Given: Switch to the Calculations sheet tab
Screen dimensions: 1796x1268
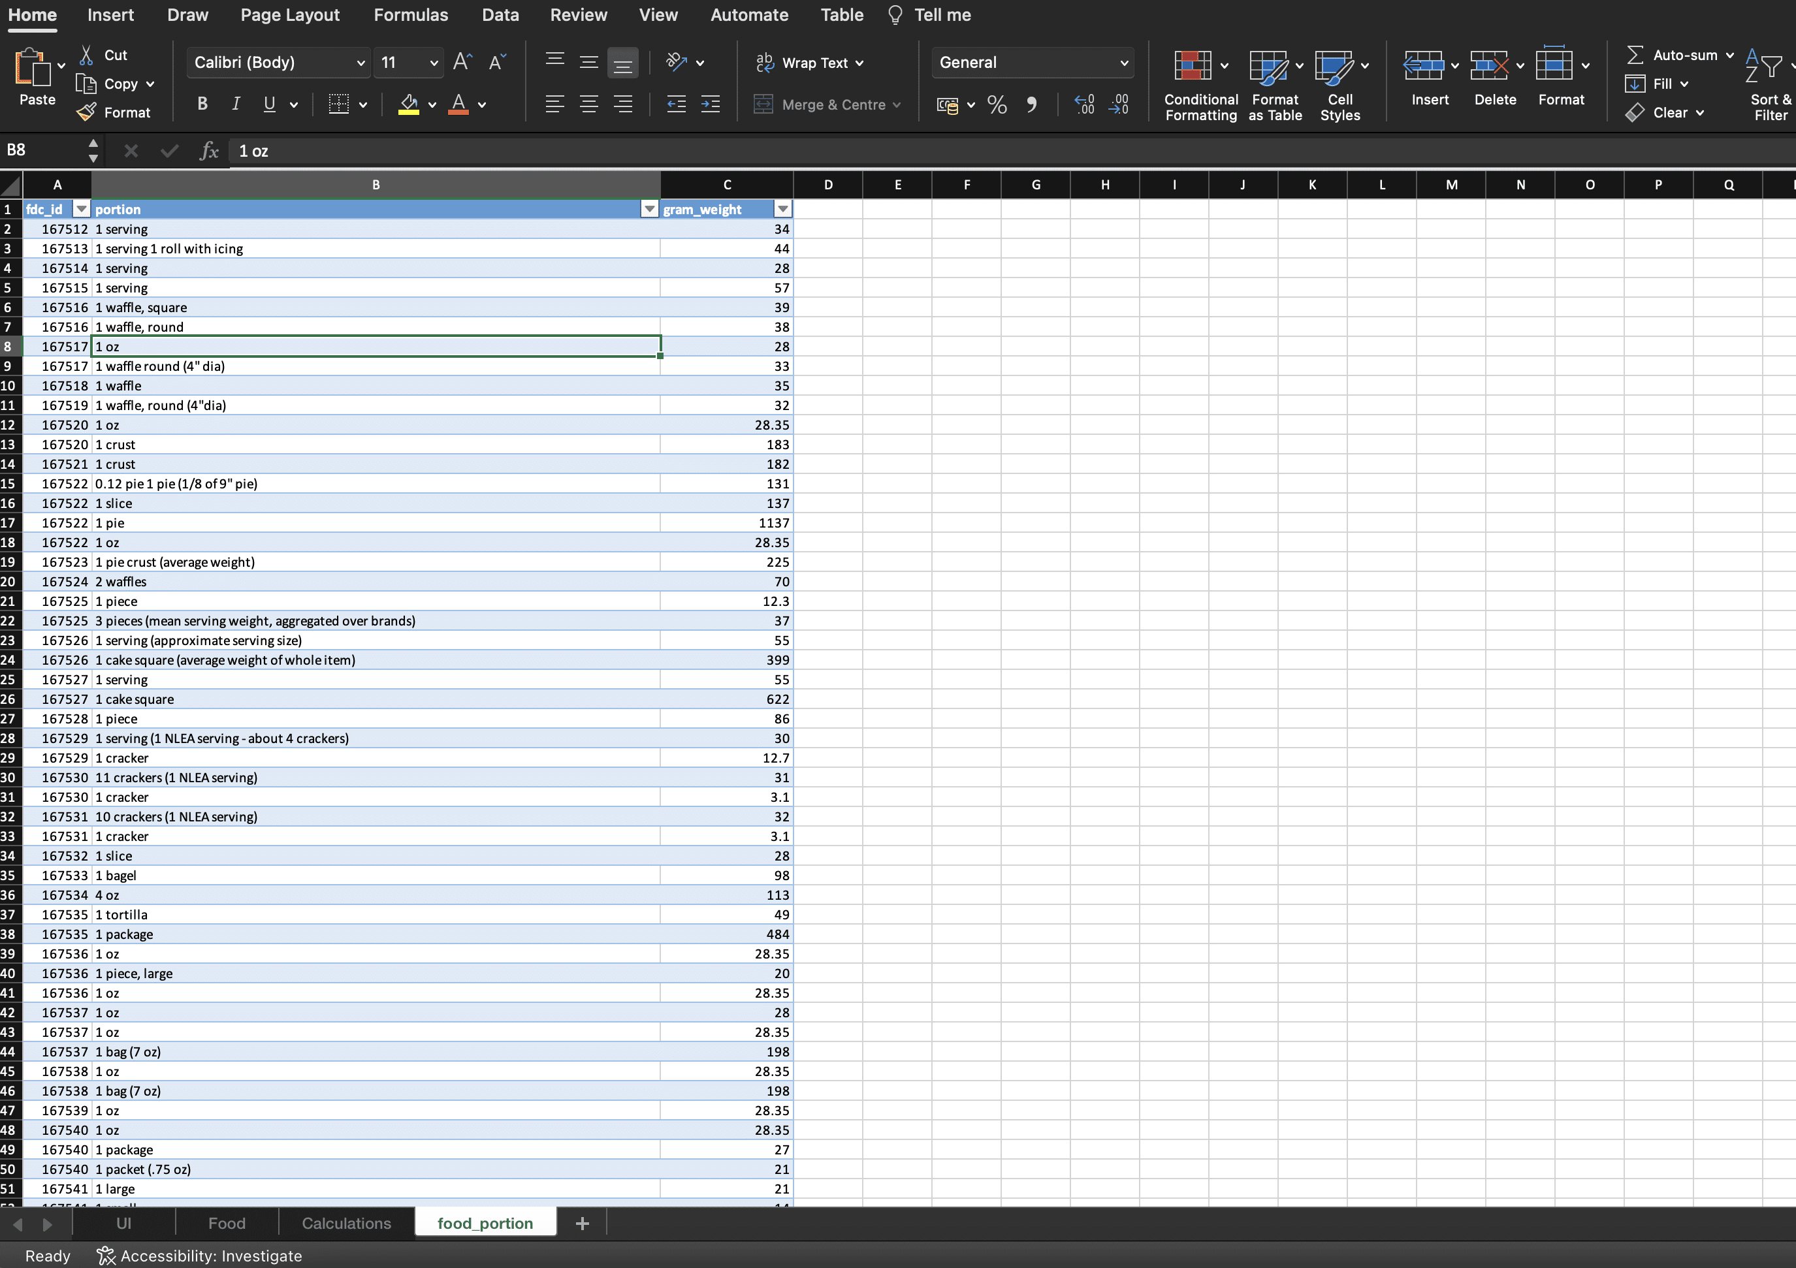Looking at the screenshot, I should coord(345,1224).
